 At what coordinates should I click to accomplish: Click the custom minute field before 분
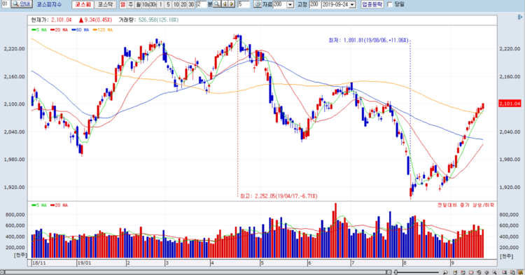coord(202,4)
